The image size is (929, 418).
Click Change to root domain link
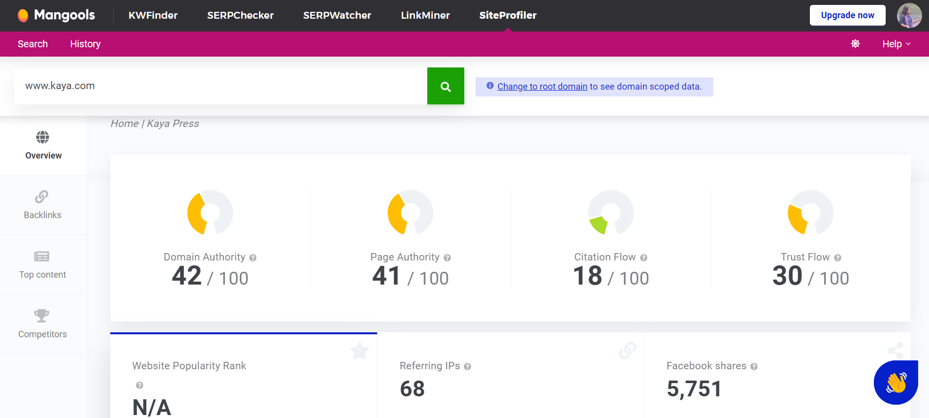542,87
